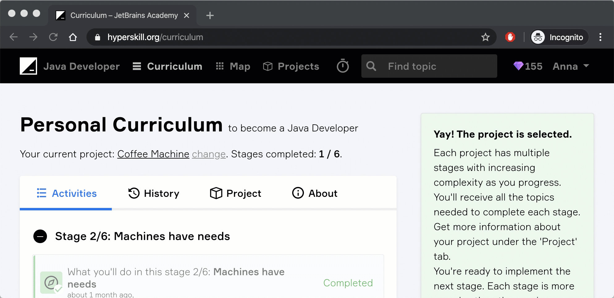Viewport: 614px width, 298px height.
Task: Collapse Stage 2/6 Machines have needs
Action: [x=40, y=236]
